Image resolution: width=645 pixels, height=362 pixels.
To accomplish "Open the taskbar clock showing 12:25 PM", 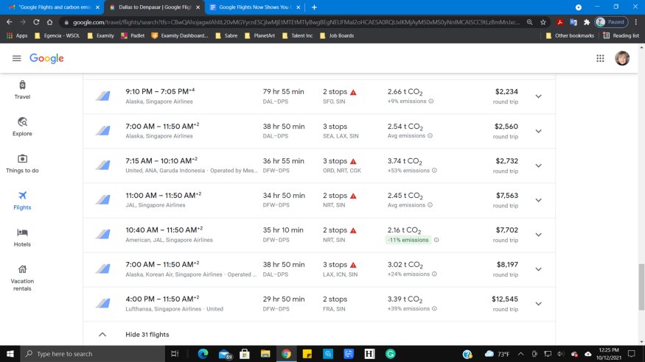I will point(609,354).
